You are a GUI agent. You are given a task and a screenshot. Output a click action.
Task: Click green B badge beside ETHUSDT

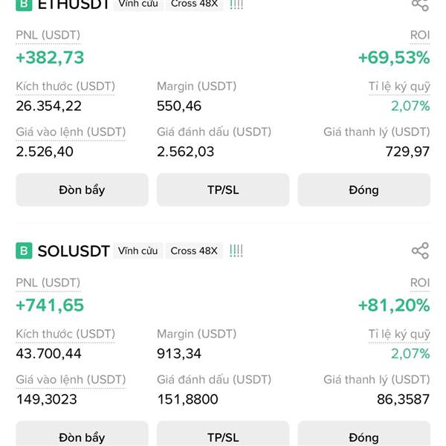click(x=24, y=5)
